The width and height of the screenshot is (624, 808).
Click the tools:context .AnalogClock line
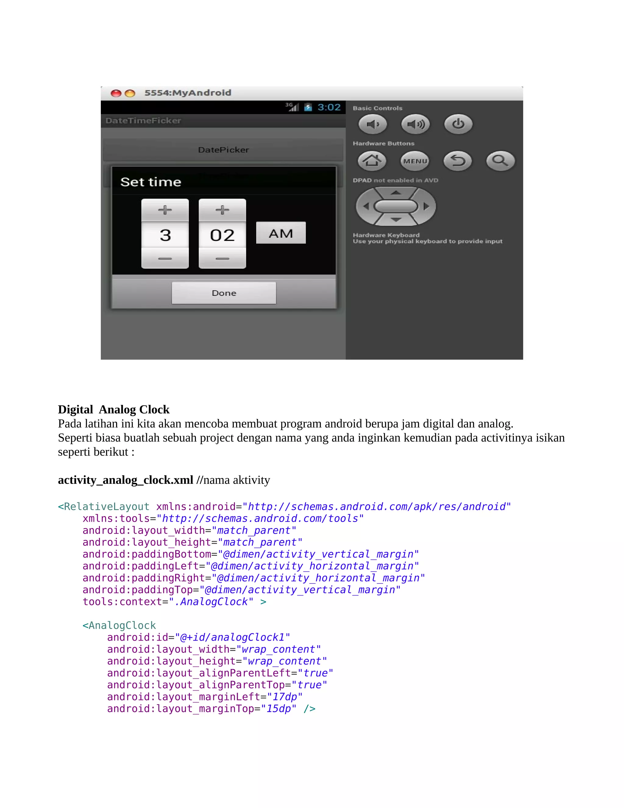174,602
